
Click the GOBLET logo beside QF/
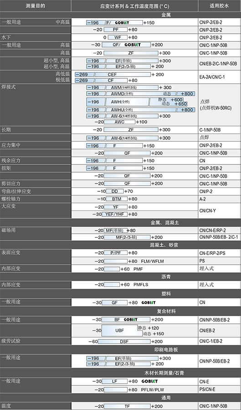click(133, 45)
